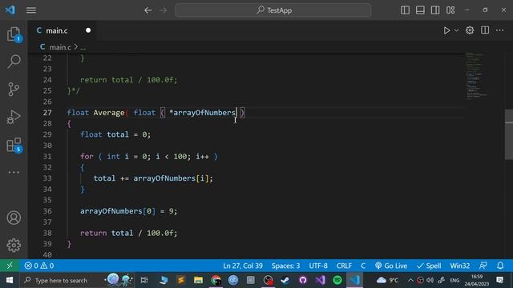Open Visual Studio from taskbar
The image size is (513, 288).
[x=321, y=280]
